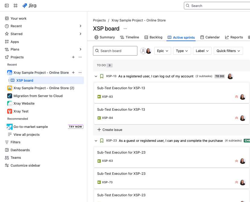Image resolution: width=250 pixels, height=202 pixels.
Task: Expand the Starred menu chevron
Action: click(81, 34)
